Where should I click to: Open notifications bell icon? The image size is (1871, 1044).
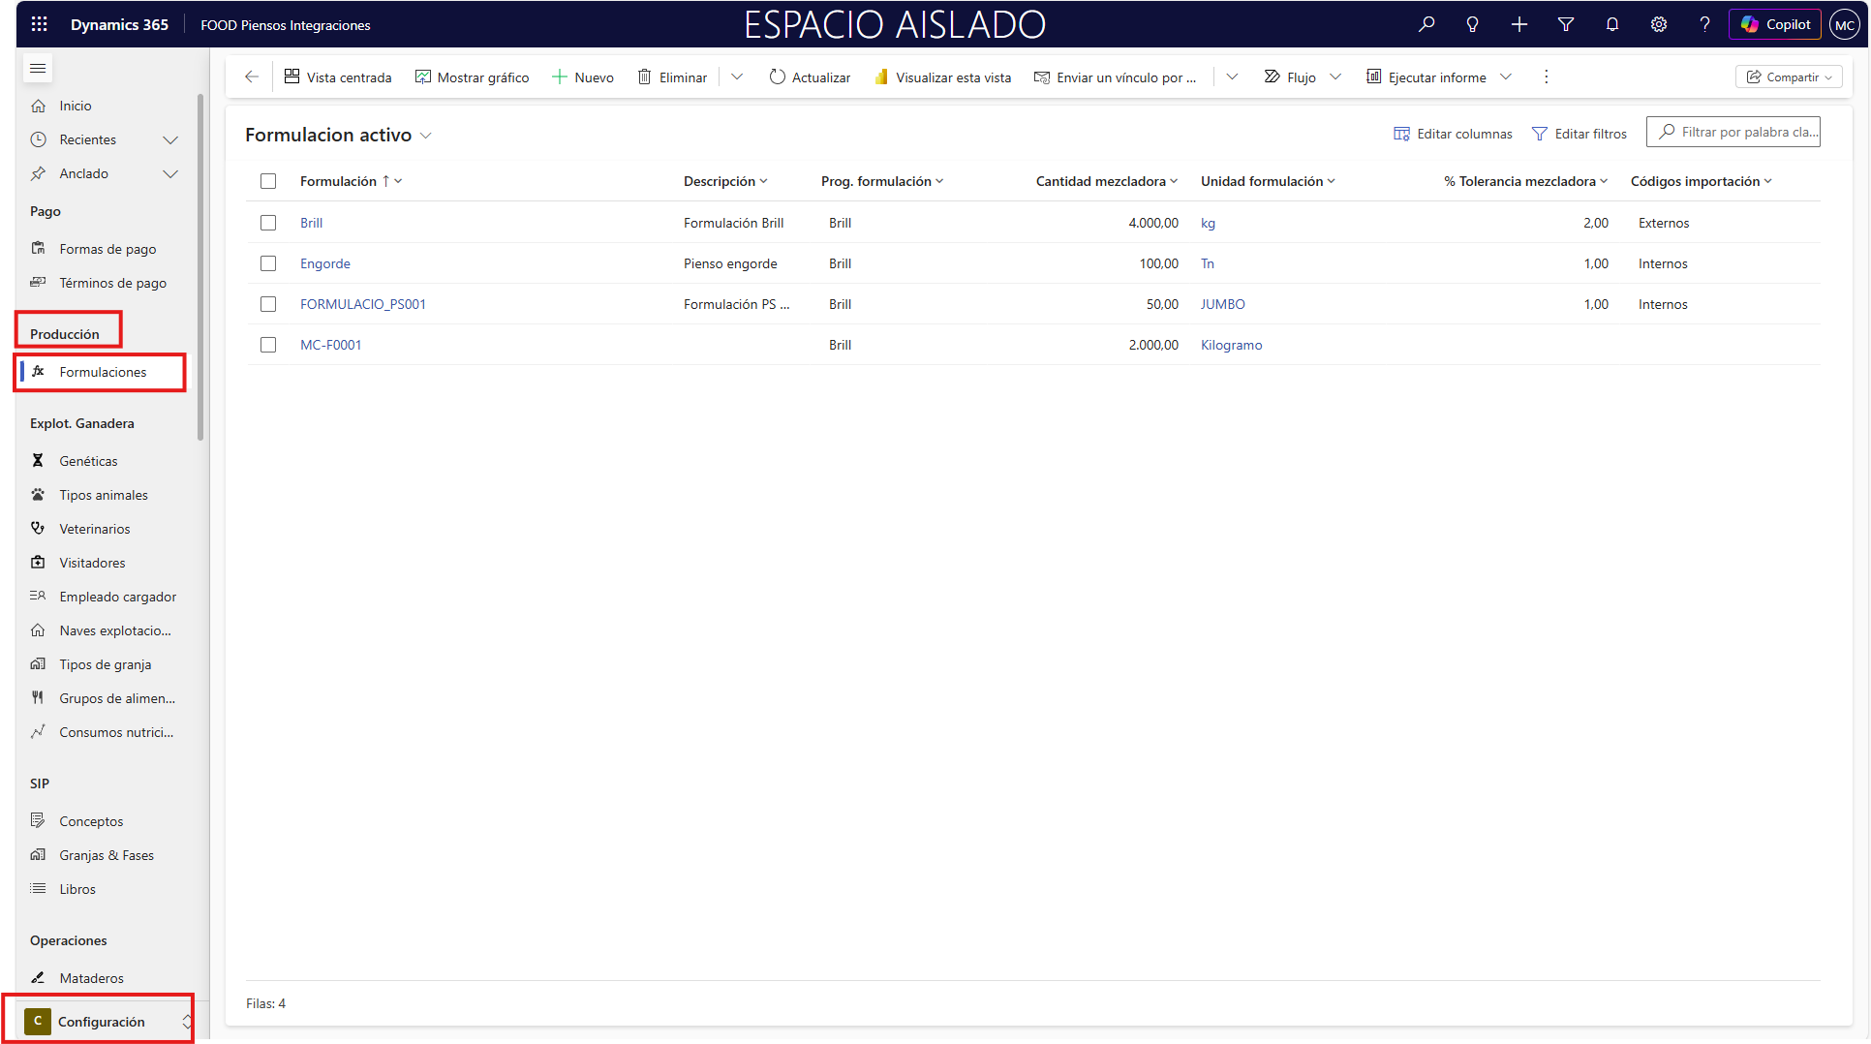pos(1612,24)
